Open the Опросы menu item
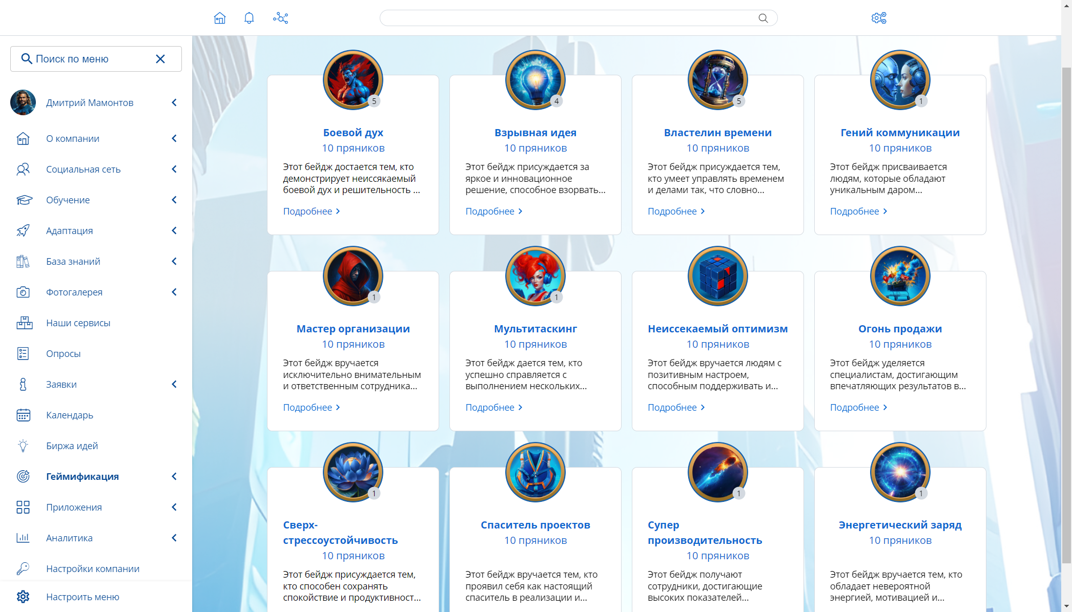Viewport: 1072px width, 612px height. coord(64,353)
